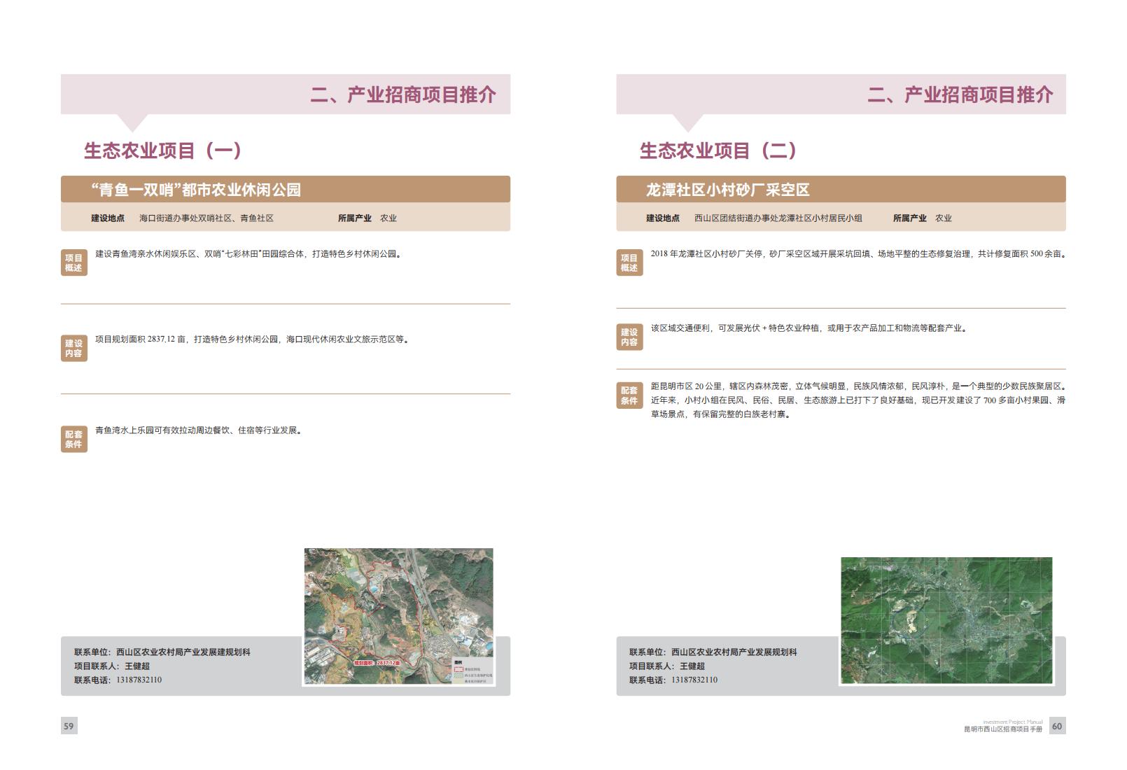
Task: Click the right page 所属产业 label
Action: pyautogui.click(x=910, y=218)
